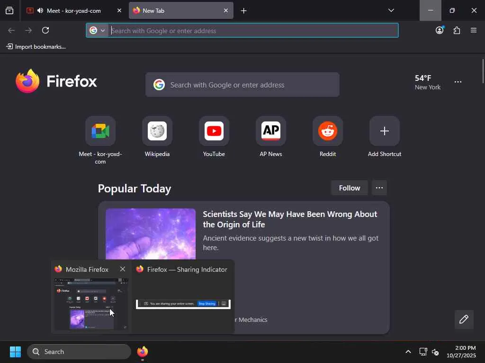Click the Firefox taskbar icon
This screenshot has height=363, width=485.
pos(142,352)
